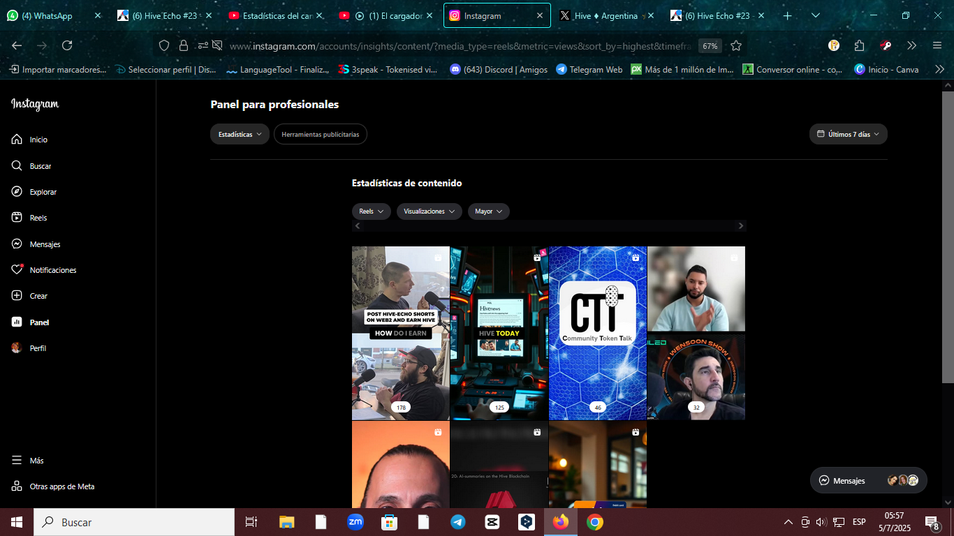The height and width of the screenshot is (536, 954).
Task: Click the Buscar magnifier icon in Instagram sidebar
Action: click(17, 166)
